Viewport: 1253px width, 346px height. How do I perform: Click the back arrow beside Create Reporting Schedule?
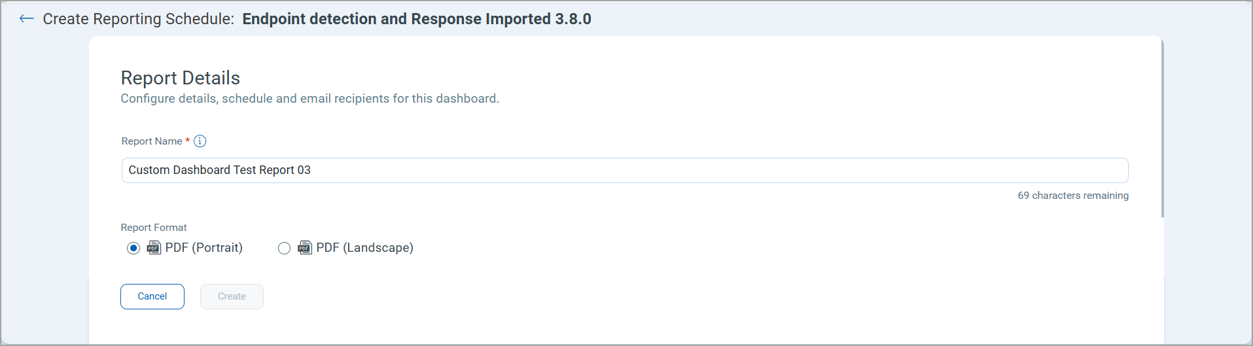[x=26, y=19]
